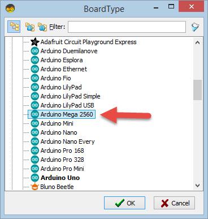
Task: Choose Arduino Nano Every board
Action: (x=67, y=141)
